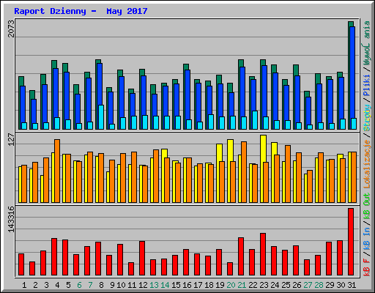
Task: Click the x-axis label for day 1
Action: pyautogui.click(x=24, y=285)
